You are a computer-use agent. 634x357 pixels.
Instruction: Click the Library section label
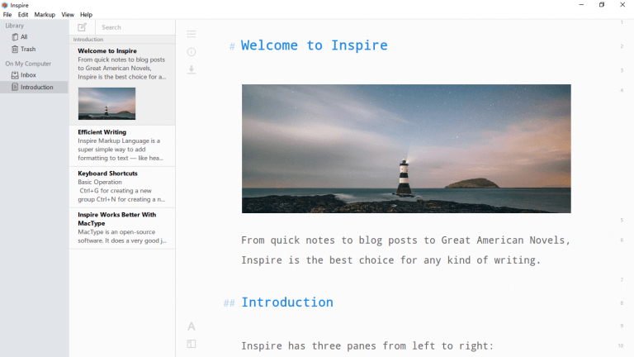click(x=15, y=26)
